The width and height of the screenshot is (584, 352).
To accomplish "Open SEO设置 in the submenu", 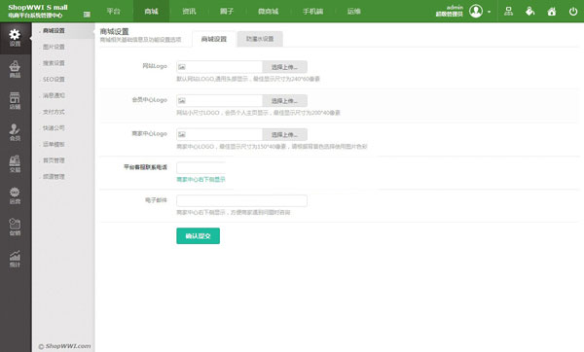I will [54, 80].
